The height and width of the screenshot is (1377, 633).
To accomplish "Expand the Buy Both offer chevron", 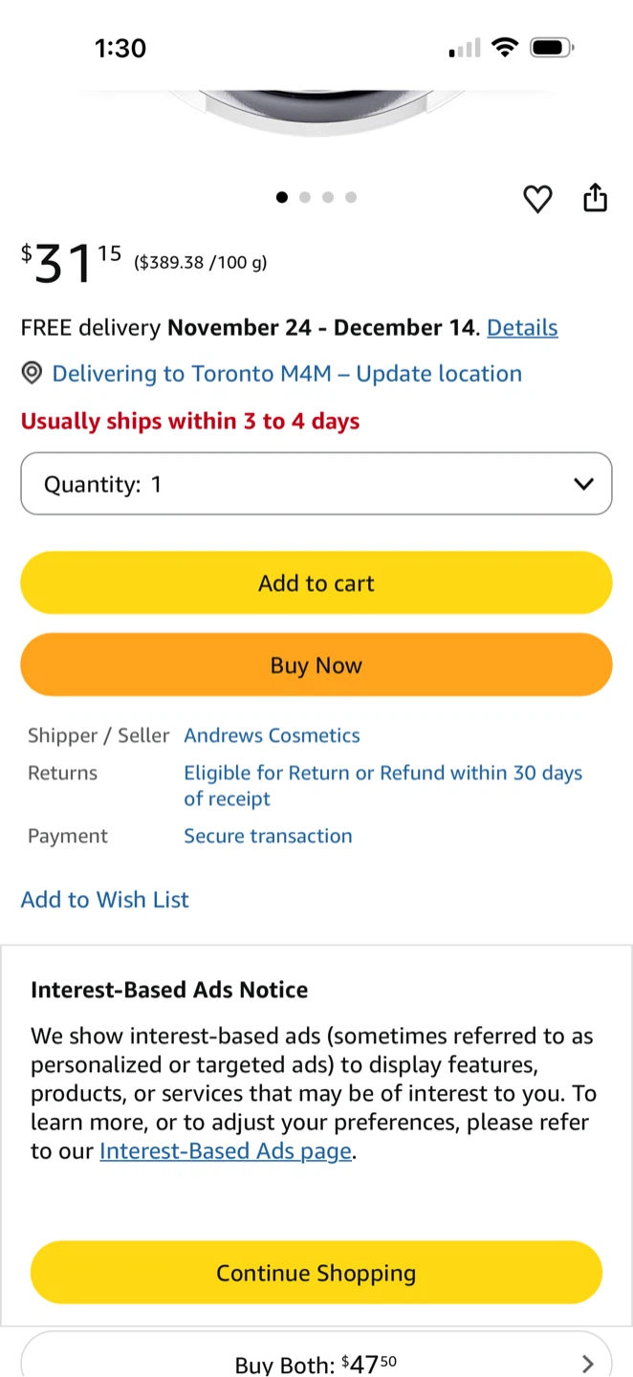I will click(588, 1365).
